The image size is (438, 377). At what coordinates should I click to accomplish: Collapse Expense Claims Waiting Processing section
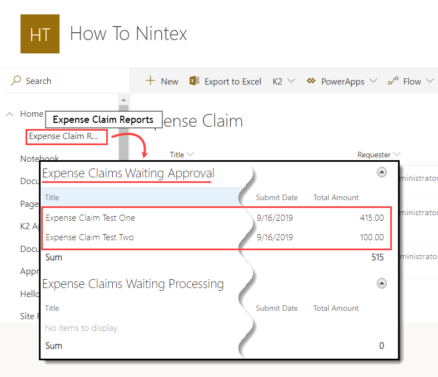(381, 283)
